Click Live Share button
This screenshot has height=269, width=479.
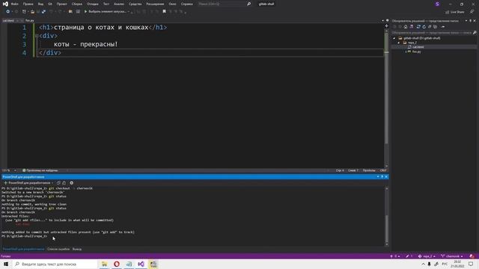point(454,12)
